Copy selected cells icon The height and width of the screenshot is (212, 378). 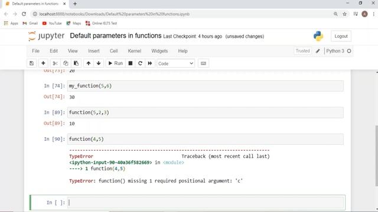point(66,64)
